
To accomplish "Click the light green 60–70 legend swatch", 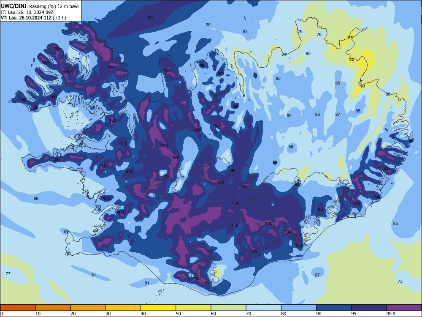I will 228,308.
